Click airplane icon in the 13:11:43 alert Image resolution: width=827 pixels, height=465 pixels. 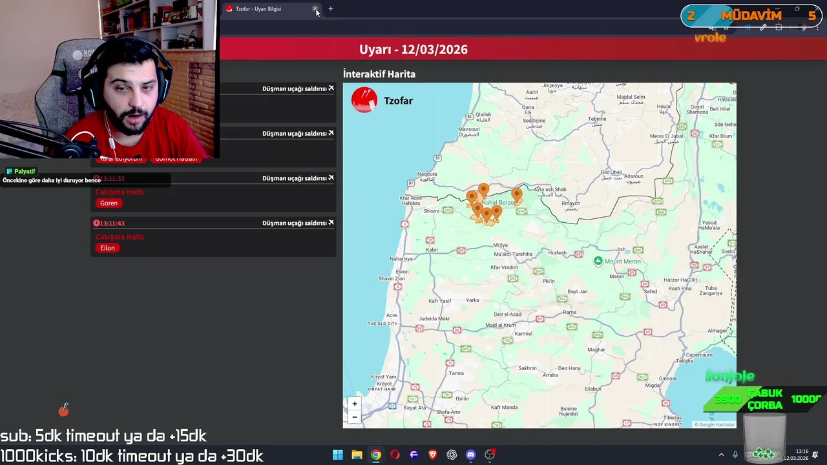coord(331,223)
